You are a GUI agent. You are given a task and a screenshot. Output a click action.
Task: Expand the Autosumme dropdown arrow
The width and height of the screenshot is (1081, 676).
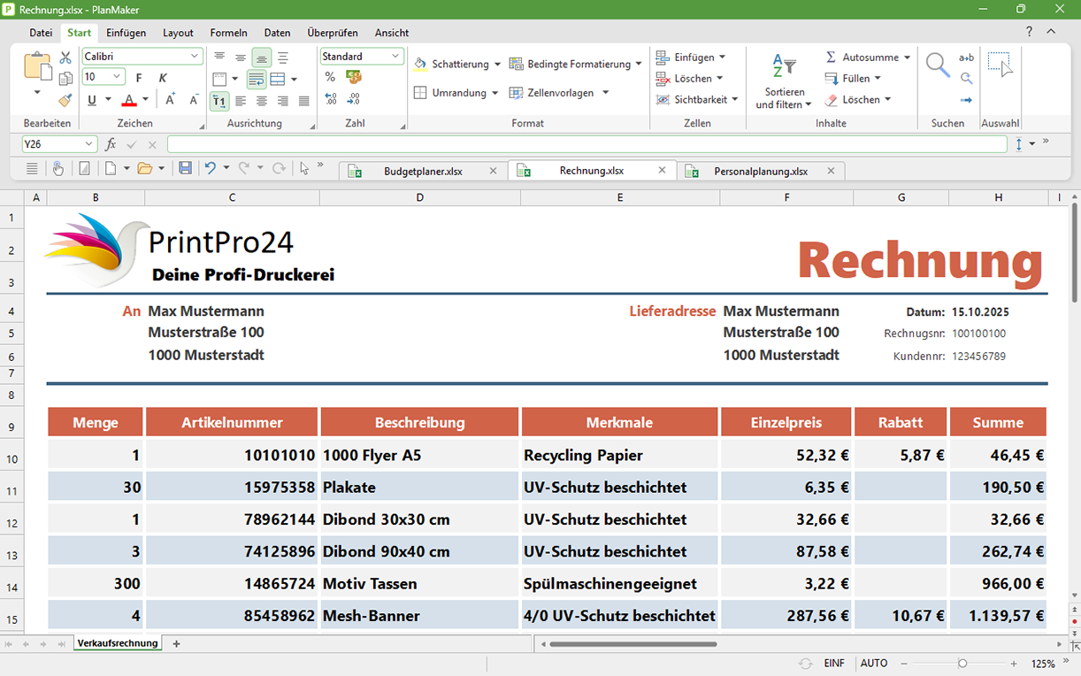coord(907,58)
